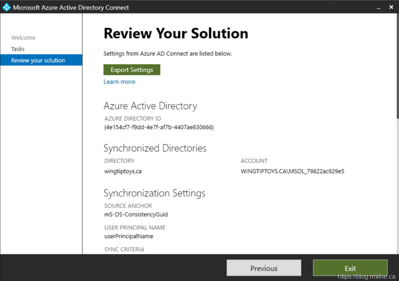Click the Synchronization Settings section heading
Viewport: 399px width, 281px height.
click(154, 193)
